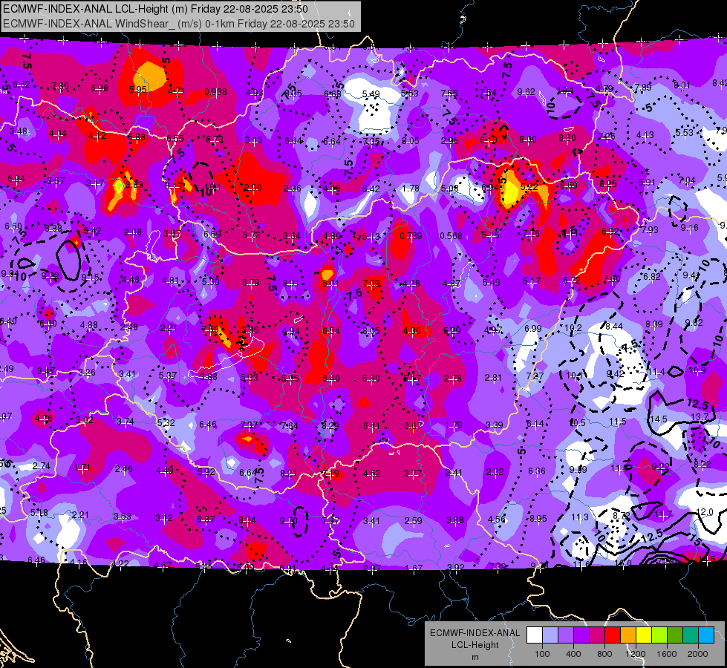727x668 pixels.
Task: Click the grid value 6.59
Action: [212, 234]
